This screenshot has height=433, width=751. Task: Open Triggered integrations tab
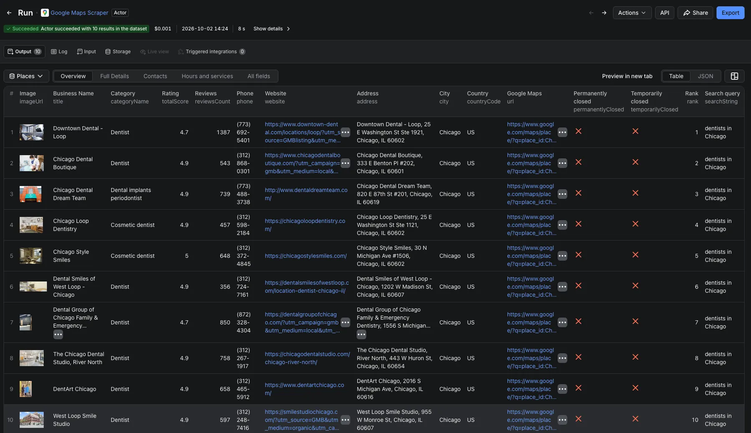[212, 52]
